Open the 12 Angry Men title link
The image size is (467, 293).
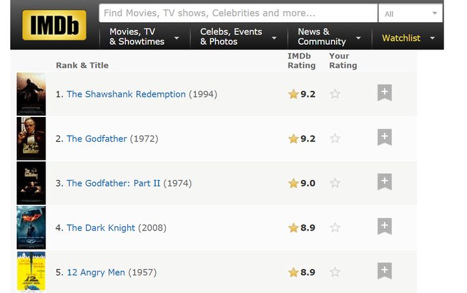(x=96, y=272)
